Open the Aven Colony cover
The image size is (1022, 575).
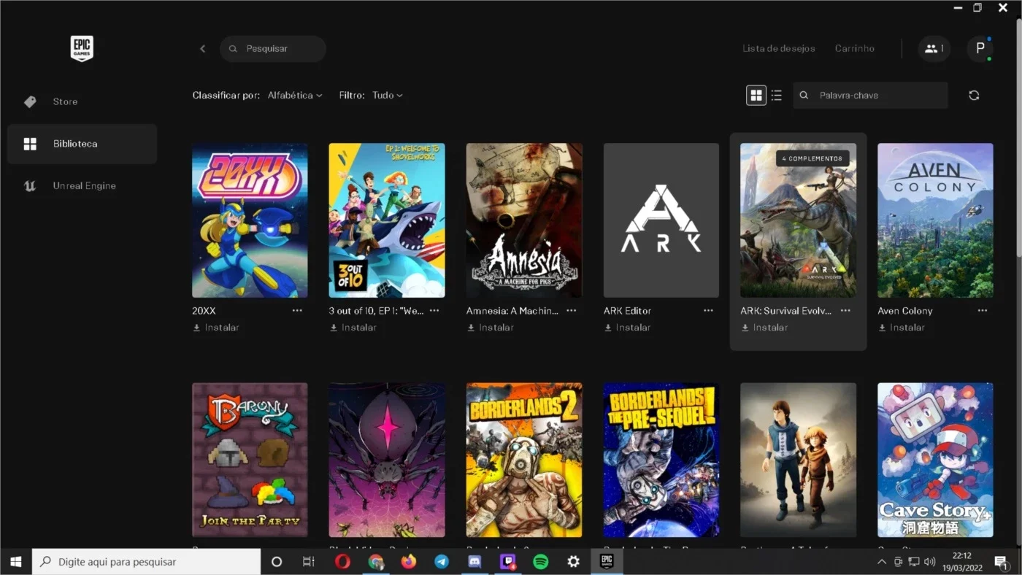tap(935, 220)
